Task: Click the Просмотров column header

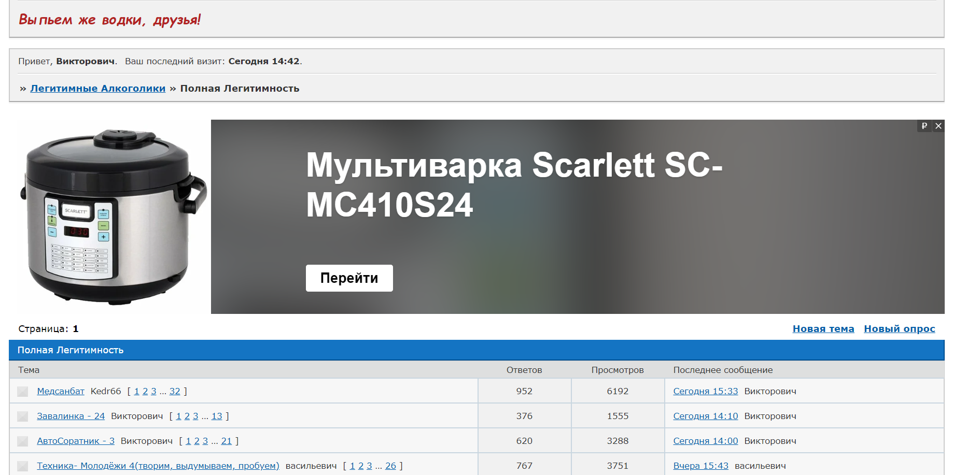Action: (x=618, y=370)
